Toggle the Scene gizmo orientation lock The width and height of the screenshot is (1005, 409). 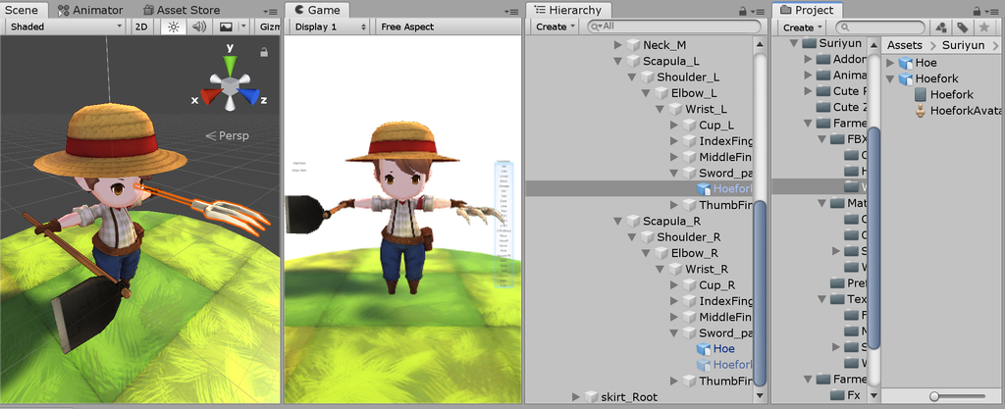[x=263, y=53]
